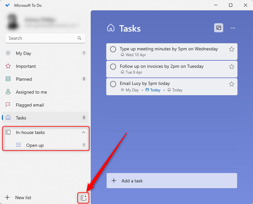253x204 pixels.
Task: Select the Flagged email list
Action: 29,105
